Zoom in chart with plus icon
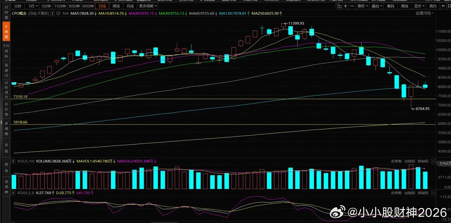Viewport: 451px width, 223px height. 346,6
